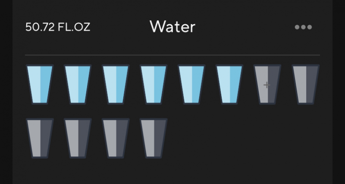This screenshot has height=184, width=345.
Task: Click the Water section title
Action: 172,27
